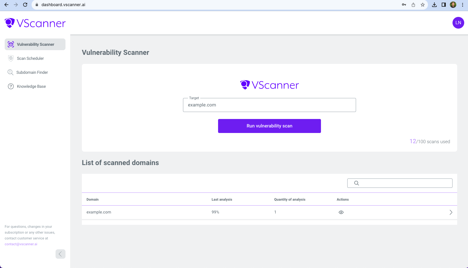Click the VScanner logo in header
Image resolution: width=468 pixels, height=268 pixels.
click(x=35, y=23)
